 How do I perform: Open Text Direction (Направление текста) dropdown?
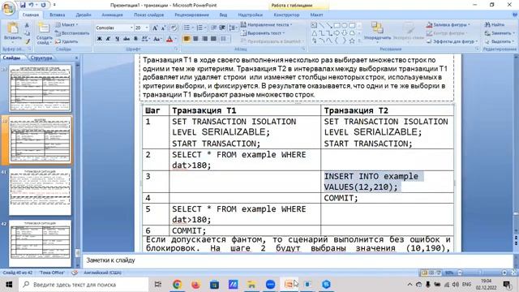click(267, 25)
